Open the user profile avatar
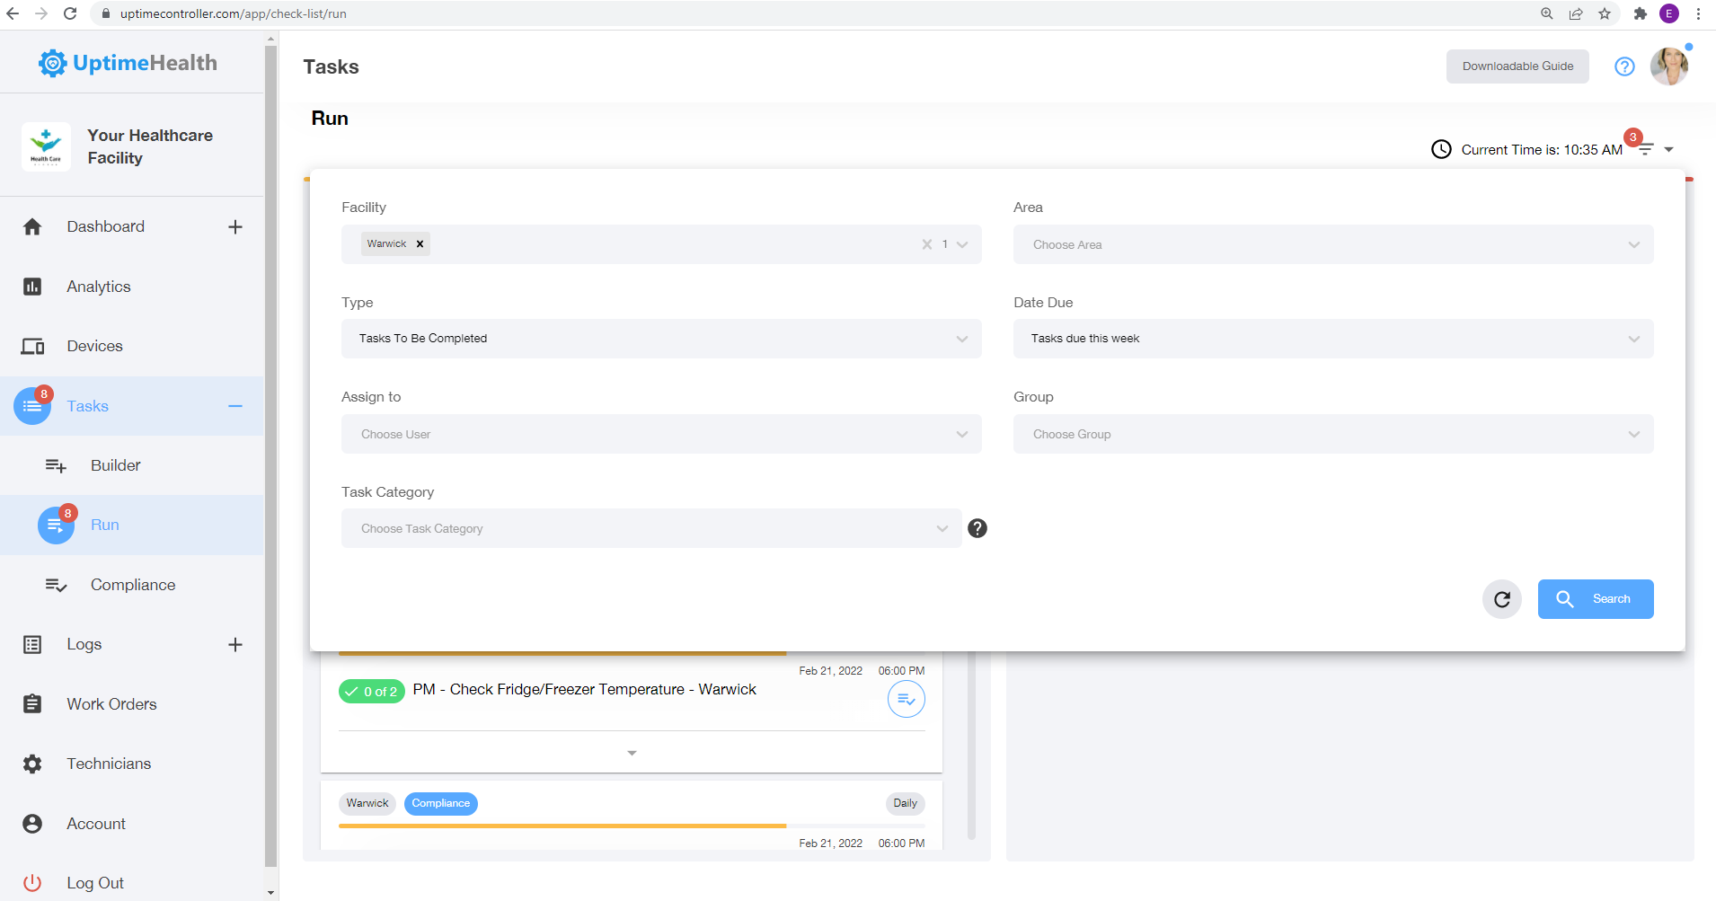 (x=1669, y=66)
